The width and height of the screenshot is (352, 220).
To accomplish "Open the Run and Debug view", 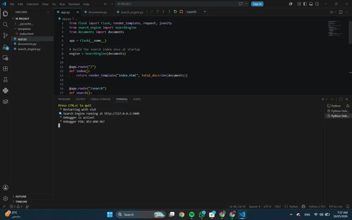I will click(x=5, y=47).
